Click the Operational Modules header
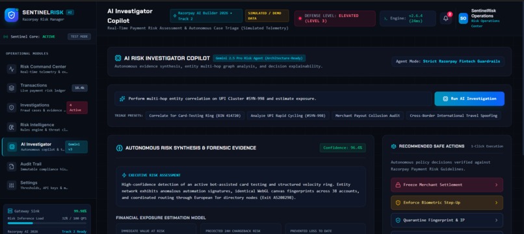The image size is (524, 234). pos(27,53)
